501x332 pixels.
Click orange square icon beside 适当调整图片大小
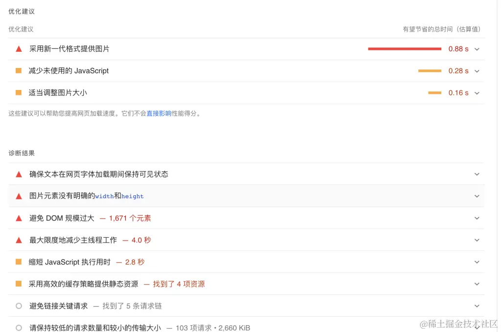coord(19,92)
